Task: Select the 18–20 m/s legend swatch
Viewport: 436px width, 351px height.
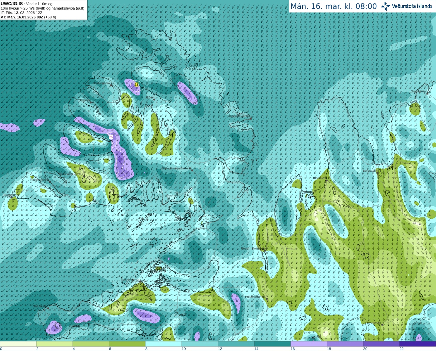Action: [345, 344]
